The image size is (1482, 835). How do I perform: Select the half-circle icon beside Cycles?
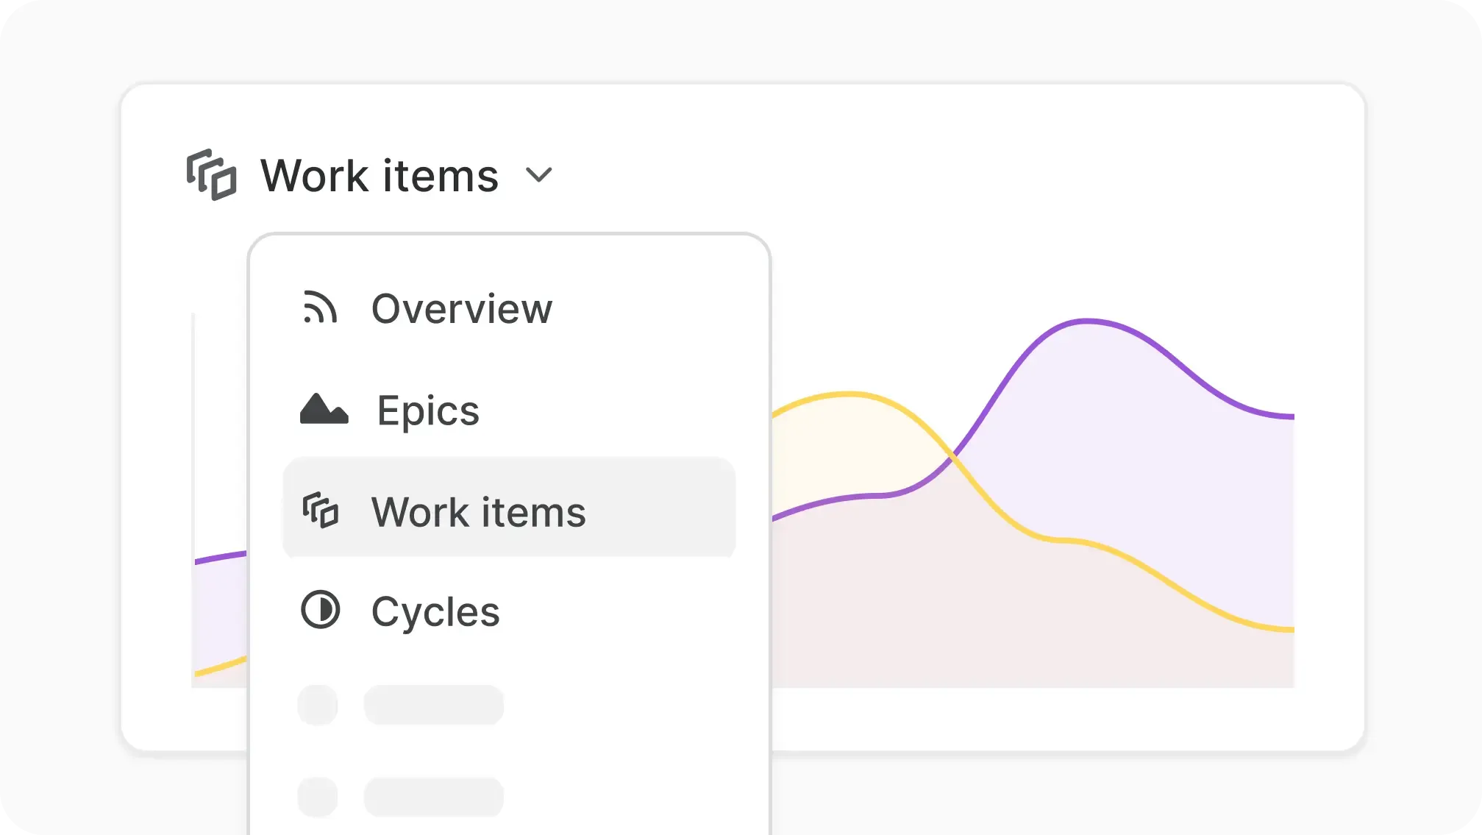point(321,611)
